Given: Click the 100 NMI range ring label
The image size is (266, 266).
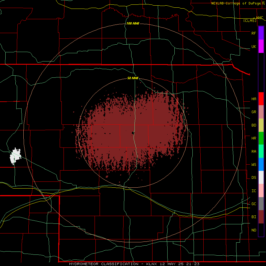Looking at the screenshot, I should pos(133,23).
